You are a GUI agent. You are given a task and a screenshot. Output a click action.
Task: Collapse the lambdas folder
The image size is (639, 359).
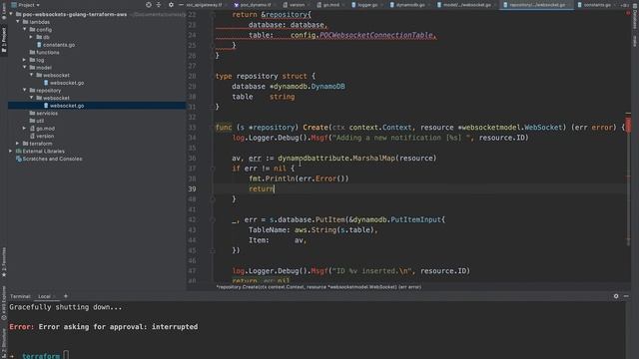[x=18, y=22]
